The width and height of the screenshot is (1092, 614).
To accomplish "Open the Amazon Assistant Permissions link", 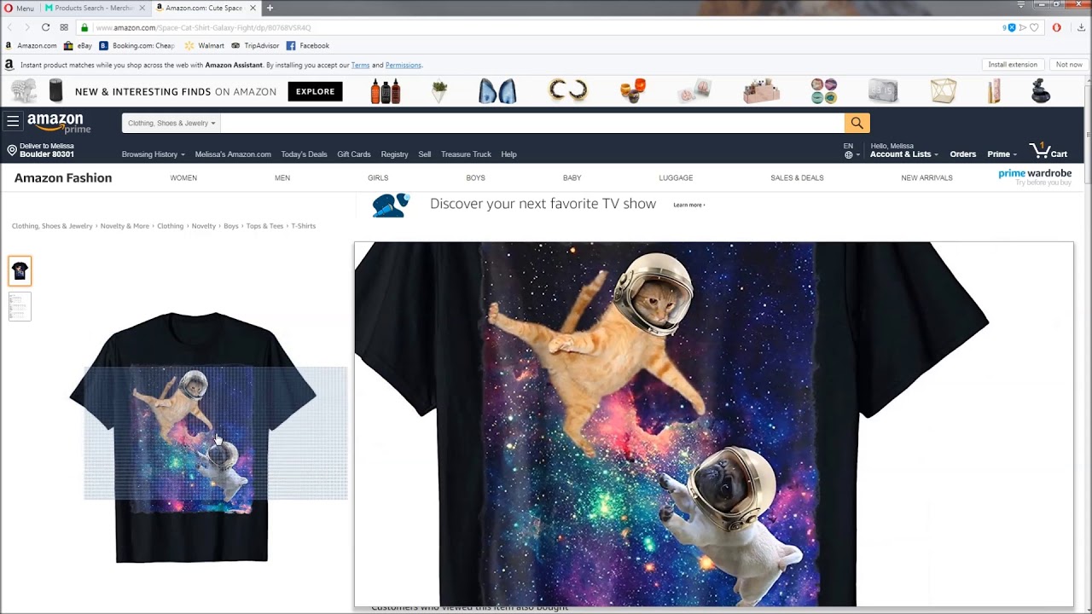I will tap(404, 65).
